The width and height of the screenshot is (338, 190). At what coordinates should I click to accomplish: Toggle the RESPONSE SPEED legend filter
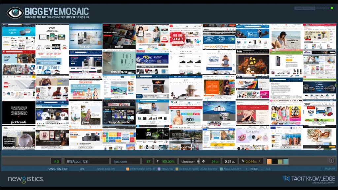pyautogui.click(x=141, y=169)
